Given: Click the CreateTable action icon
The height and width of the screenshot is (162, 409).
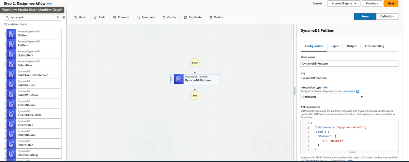Looking at the screenshot, I should tap(11, 124).
